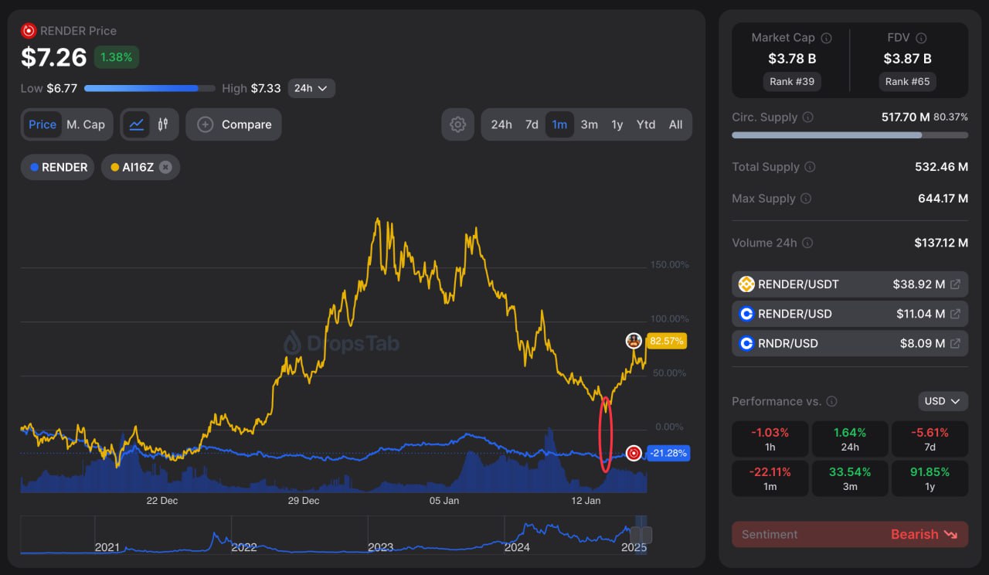The image size is (989, 575).
Task: Click AI16Z avatar marker on chart
Action: (x=634, y=341)
